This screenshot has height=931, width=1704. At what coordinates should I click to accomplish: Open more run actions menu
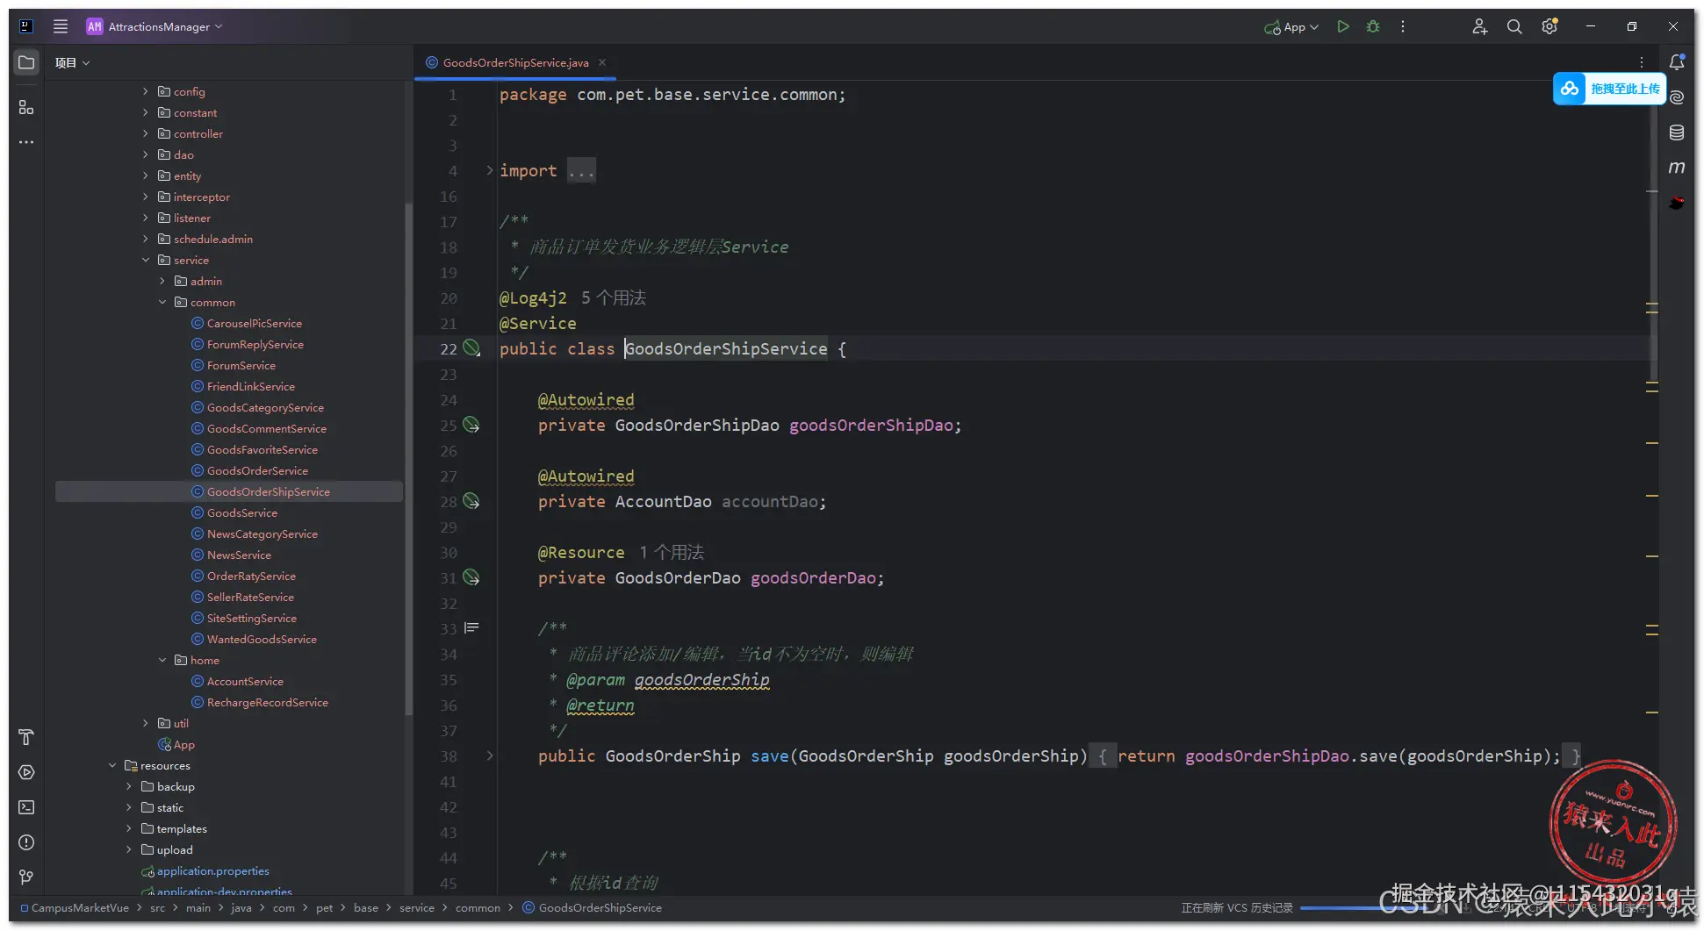point(1403,26)
